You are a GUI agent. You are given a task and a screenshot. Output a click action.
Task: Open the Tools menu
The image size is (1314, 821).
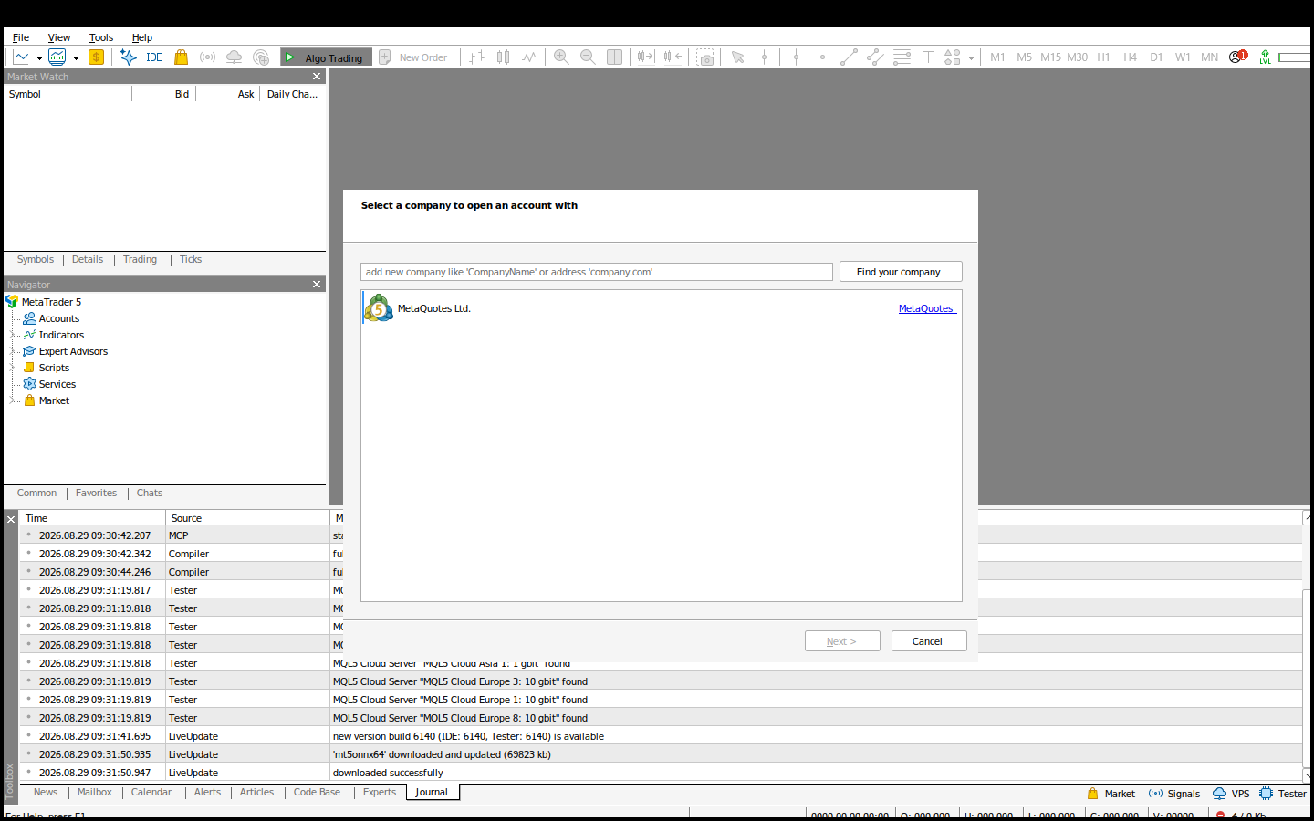(x=101, y=37)
